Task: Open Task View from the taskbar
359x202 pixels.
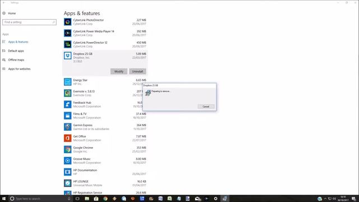Action: click(77, 199)
